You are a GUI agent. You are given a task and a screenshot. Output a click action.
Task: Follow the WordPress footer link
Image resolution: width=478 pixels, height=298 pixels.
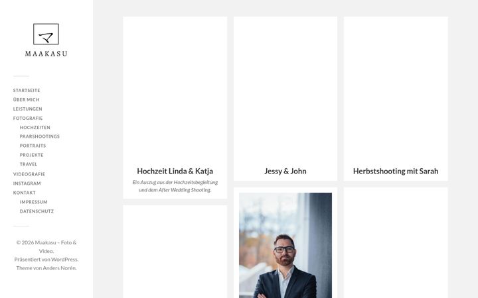click(x=64, y=260)
